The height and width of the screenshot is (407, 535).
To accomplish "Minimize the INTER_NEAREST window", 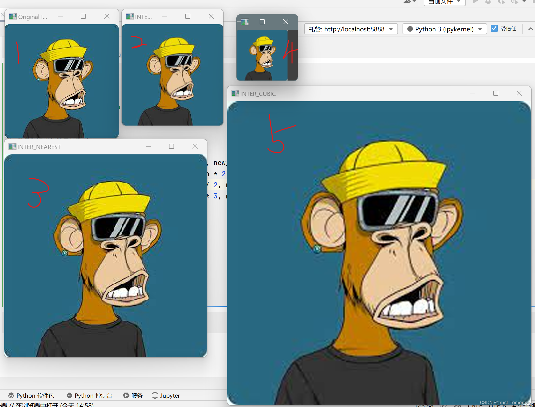I will click(x=148, y=146).
